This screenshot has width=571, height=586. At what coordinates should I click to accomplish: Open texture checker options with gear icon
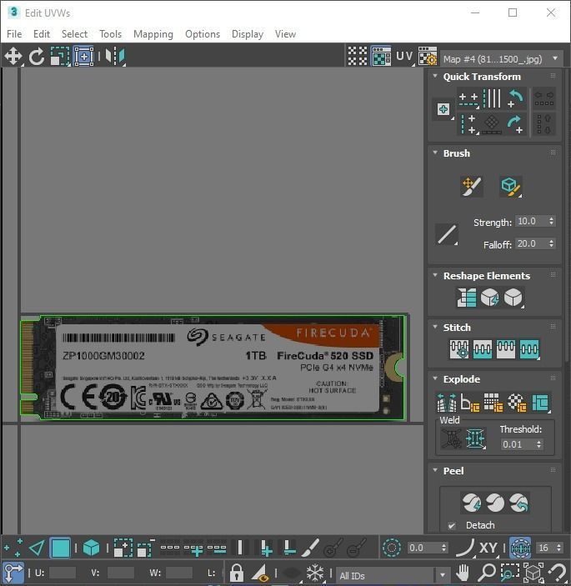428,57
